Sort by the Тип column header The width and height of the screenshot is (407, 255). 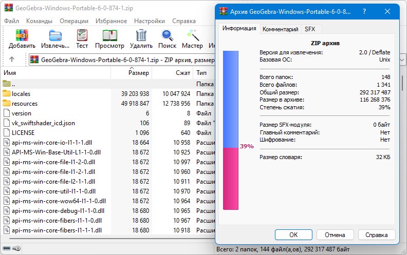(204, 73)
